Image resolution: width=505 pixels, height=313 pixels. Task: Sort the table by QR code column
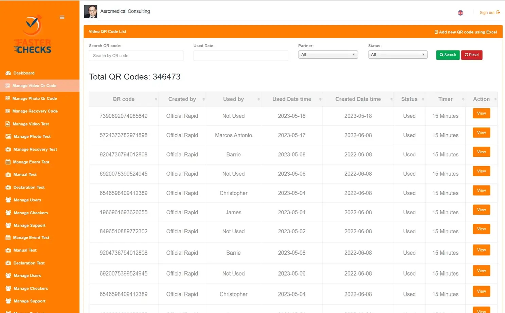(x=124, y=99)
